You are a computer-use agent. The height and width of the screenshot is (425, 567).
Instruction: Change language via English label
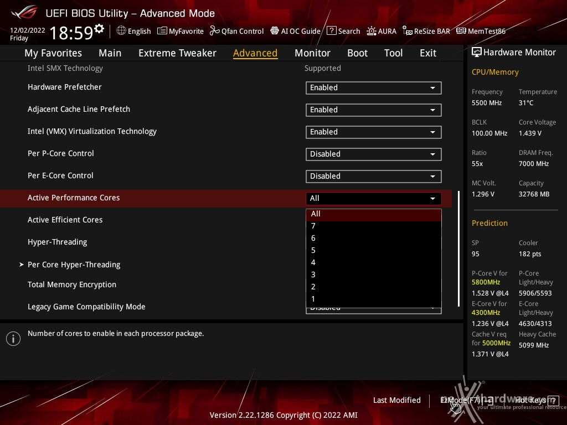click(139, 31)
